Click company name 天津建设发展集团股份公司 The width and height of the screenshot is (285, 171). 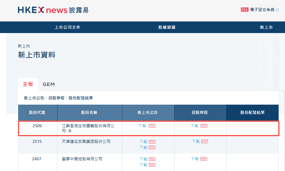[x=86, y=141]
